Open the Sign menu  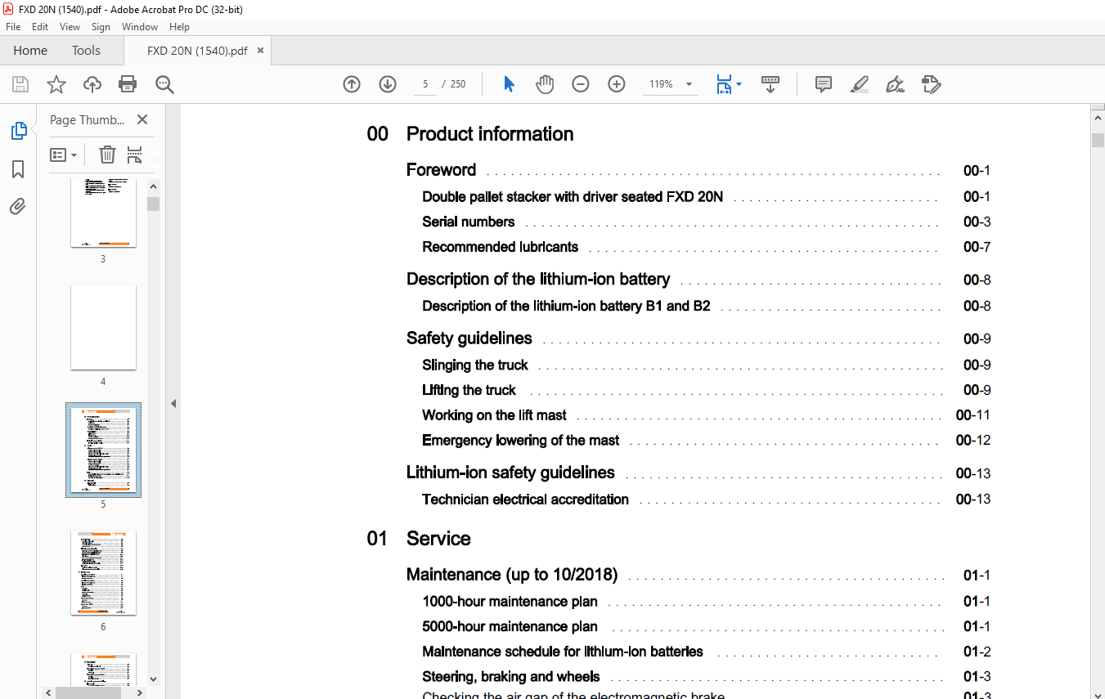[101, 27]
